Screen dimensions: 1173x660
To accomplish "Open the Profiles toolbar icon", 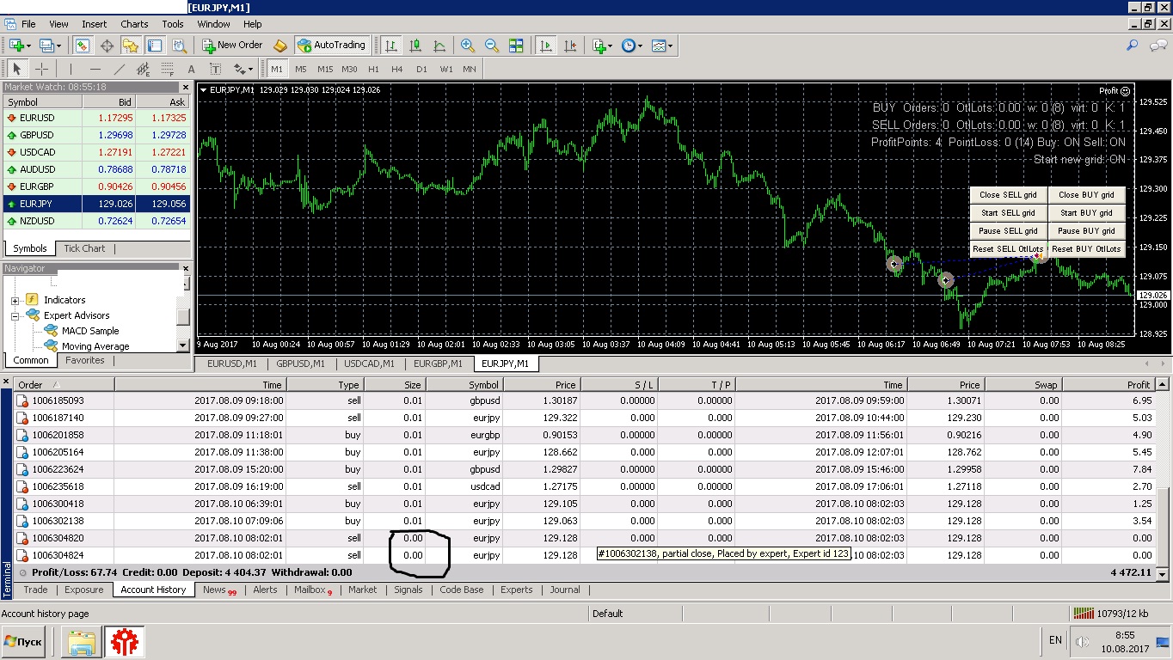I will 46,46.
